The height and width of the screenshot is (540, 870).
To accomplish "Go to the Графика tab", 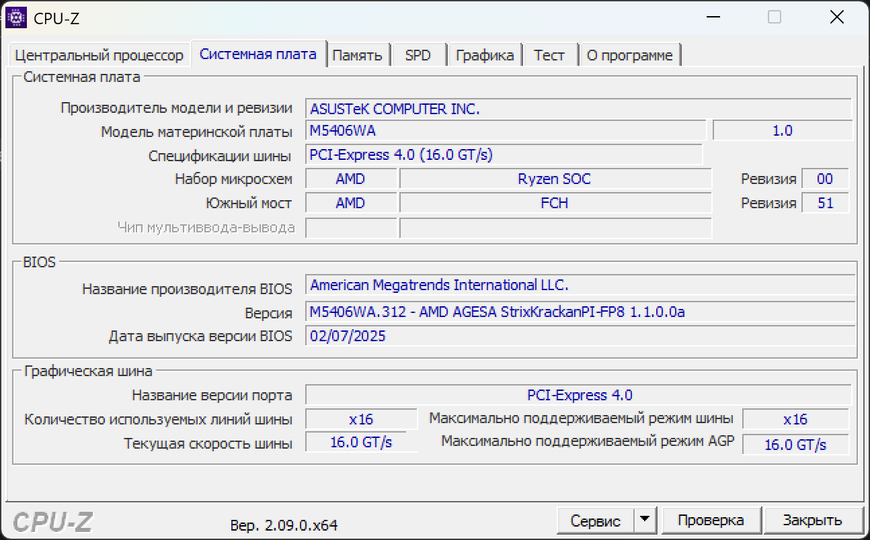I will pyautogui.click(x=484, y=55).
